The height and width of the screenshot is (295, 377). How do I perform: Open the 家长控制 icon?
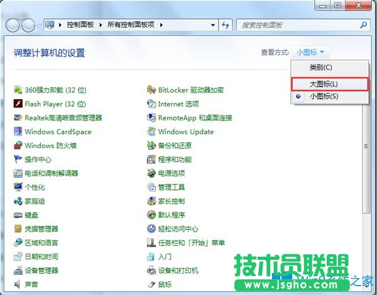[x=151, y=201]
